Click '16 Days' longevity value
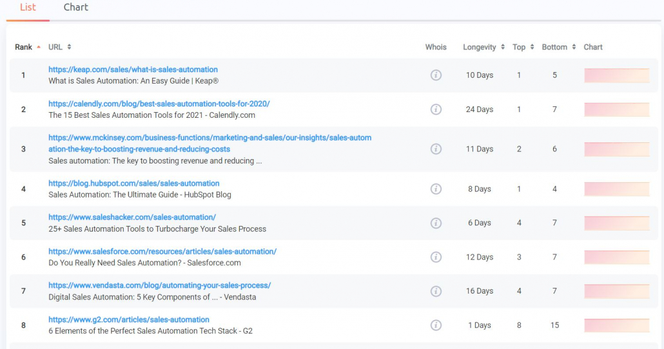 click(x=480, y=291)
